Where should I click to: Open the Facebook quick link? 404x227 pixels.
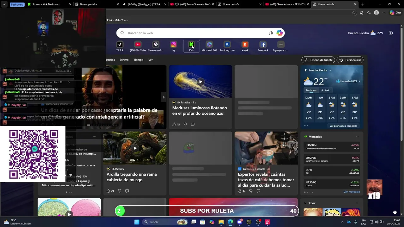click(263, 46)
